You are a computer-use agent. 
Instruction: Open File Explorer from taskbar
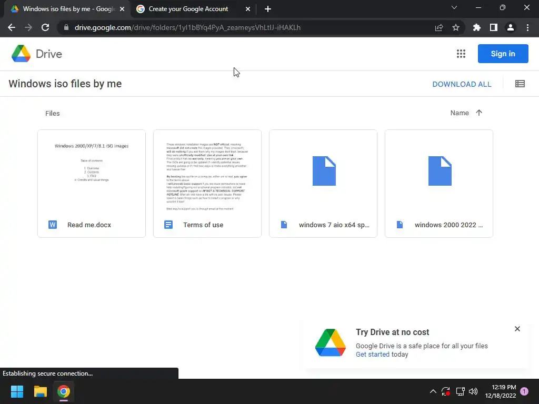[40, 391]
